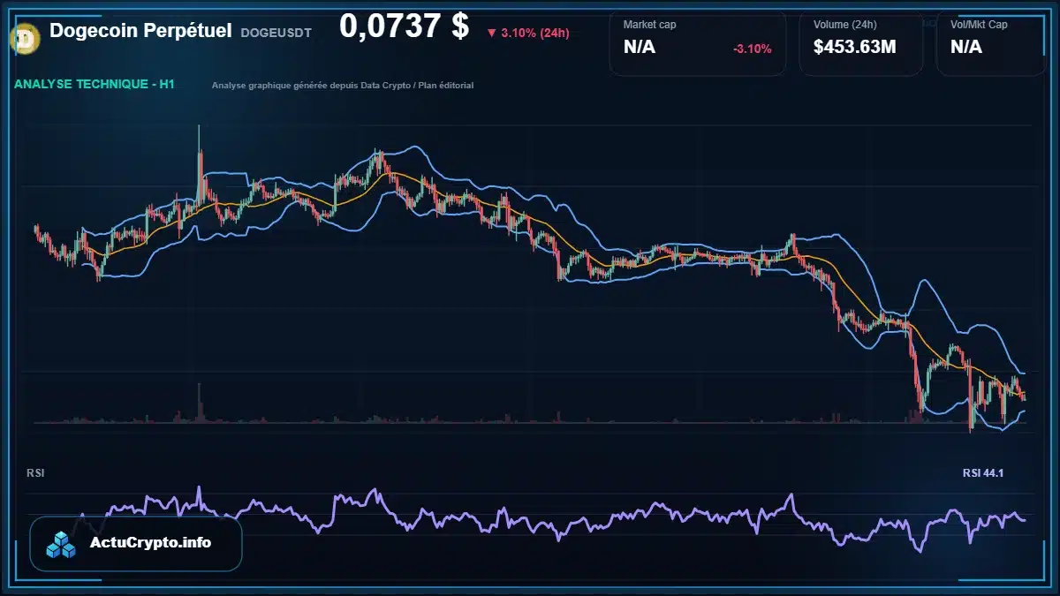1060x596 pixels.
Task: Click the DOGEUSDT ticker symbol
Action: [276, 33]
